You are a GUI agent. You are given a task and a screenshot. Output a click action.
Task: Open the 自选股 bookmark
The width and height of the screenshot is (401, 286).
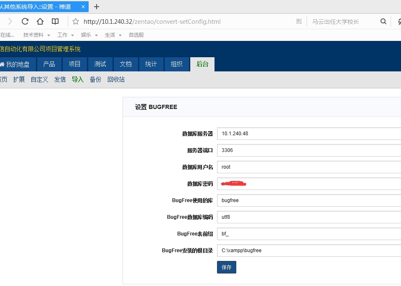click(136, 35)
